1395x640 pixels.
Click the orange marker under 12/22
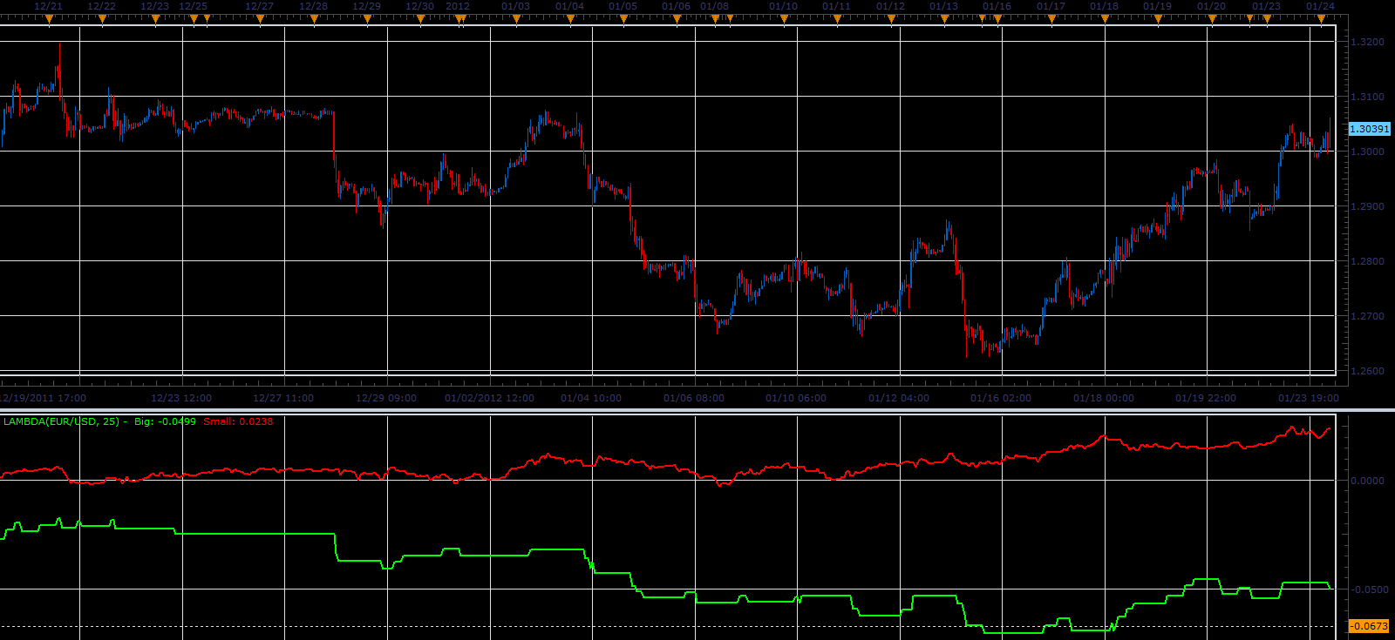[x=102, y=18]
